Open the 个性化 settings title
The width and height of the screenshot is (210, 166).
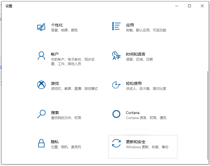[57, 25]
